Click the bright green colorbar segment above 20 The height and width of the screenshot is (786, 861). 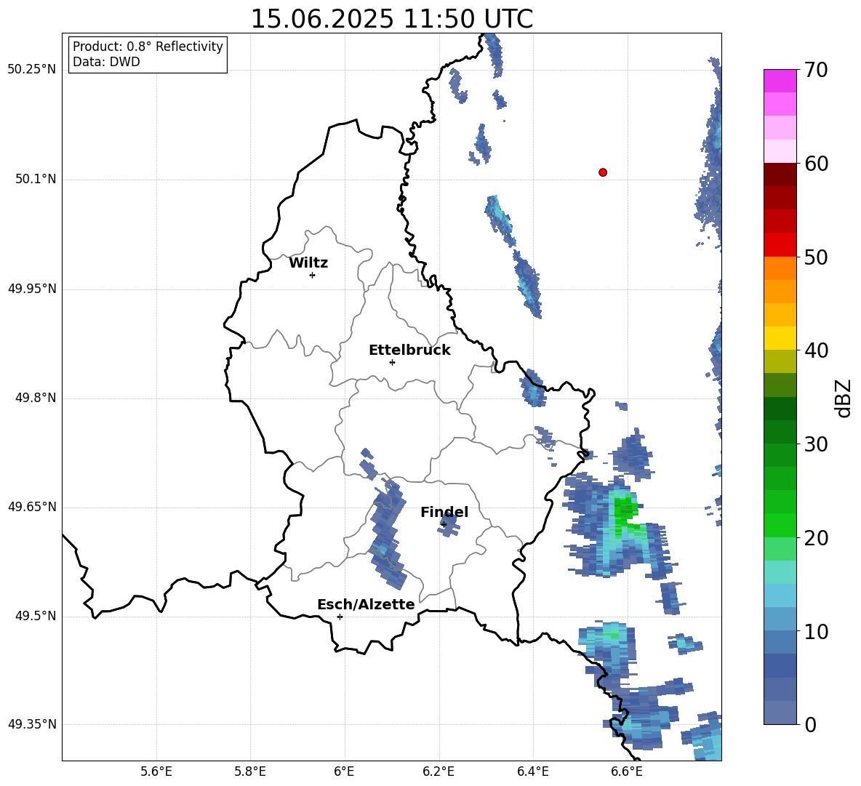[780, 525]
